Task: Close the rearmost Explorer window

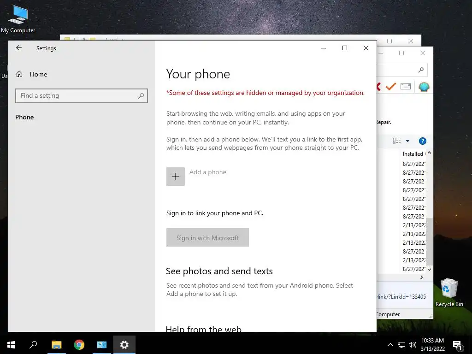Action: [x=411, y=41]
